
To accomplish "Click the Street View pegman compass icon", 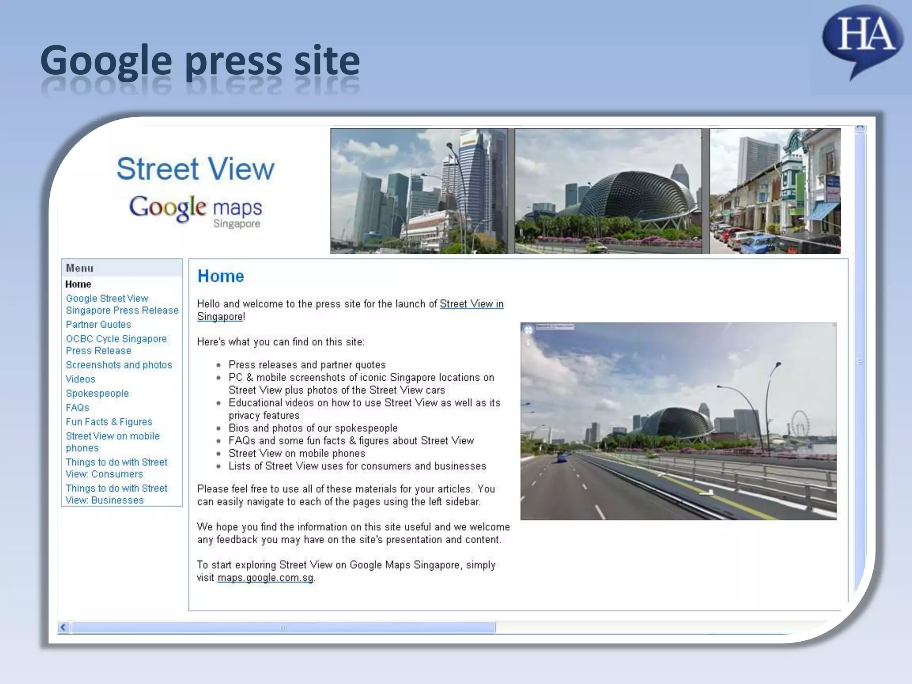I will 528,330.
